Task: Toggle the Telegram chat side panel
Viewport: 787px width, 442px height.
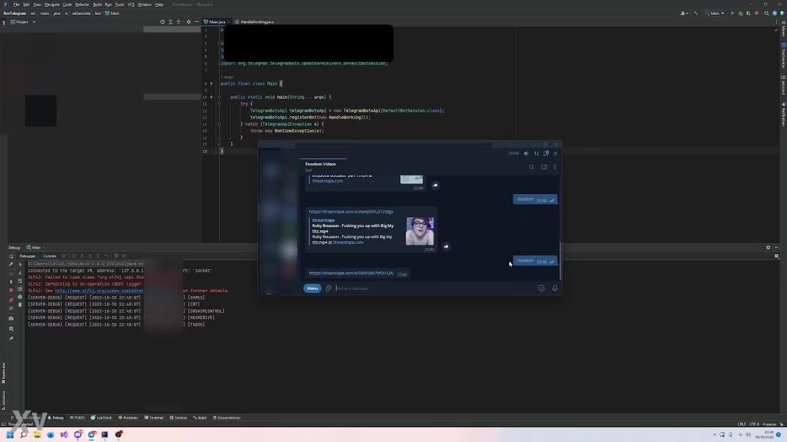Action: point(544,167)
